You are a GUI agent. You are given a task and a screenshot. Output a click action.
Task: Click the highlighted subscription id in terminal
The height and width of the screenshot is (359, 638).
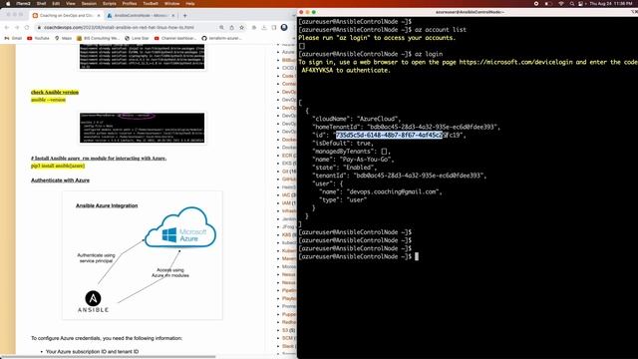pos(389,135)
